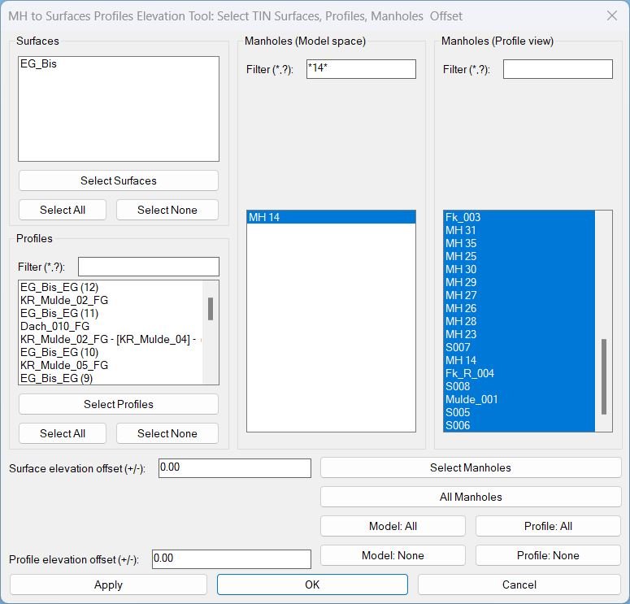Select profile EG_Bis_EG (12)
The width and height of the screenshot is (630, 604).
tap(111, 287)
